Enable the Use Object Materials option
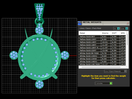The height and width of the screenshot is (99, 132). (x=116, y=71)
